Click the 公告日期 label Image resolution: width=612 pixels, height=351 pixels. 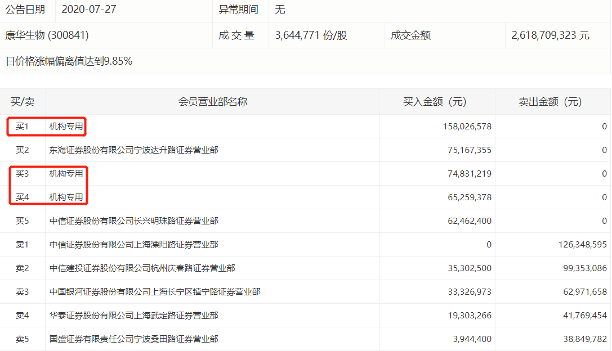click(x=25, y=10)
